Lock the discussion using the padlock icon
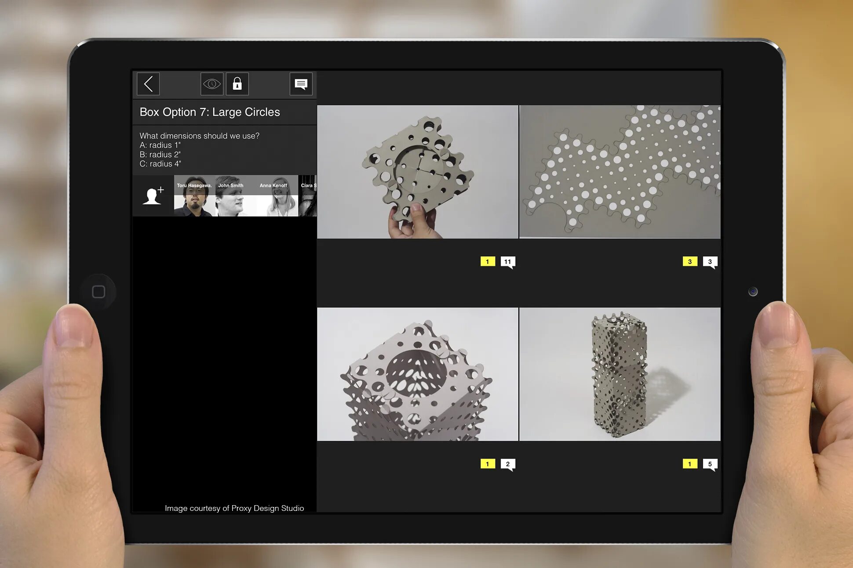Viewport: 853px width, 568px height. coord(237,83)
